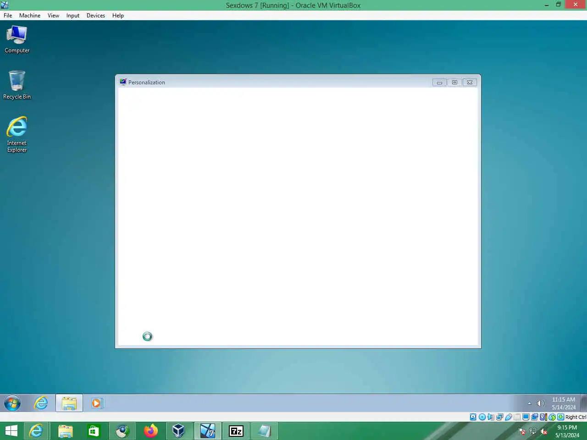Click VirtualBox keyboard capture arrow icon

coord(560,417)
